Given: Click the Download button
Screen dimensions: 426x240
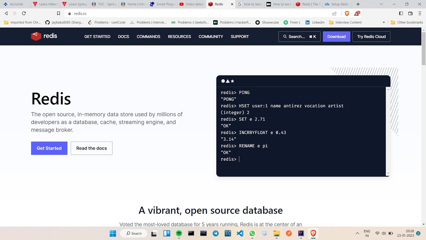Looking at the screenshot, I should click(336, 37).
